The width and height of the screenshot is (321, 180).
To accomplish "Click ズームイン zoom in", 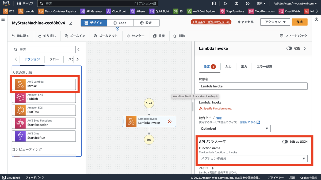I will (x=75, y=36).
